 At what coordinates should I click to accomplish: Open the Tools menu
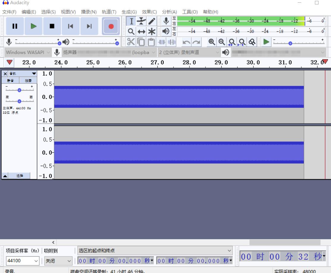point(190,12)
